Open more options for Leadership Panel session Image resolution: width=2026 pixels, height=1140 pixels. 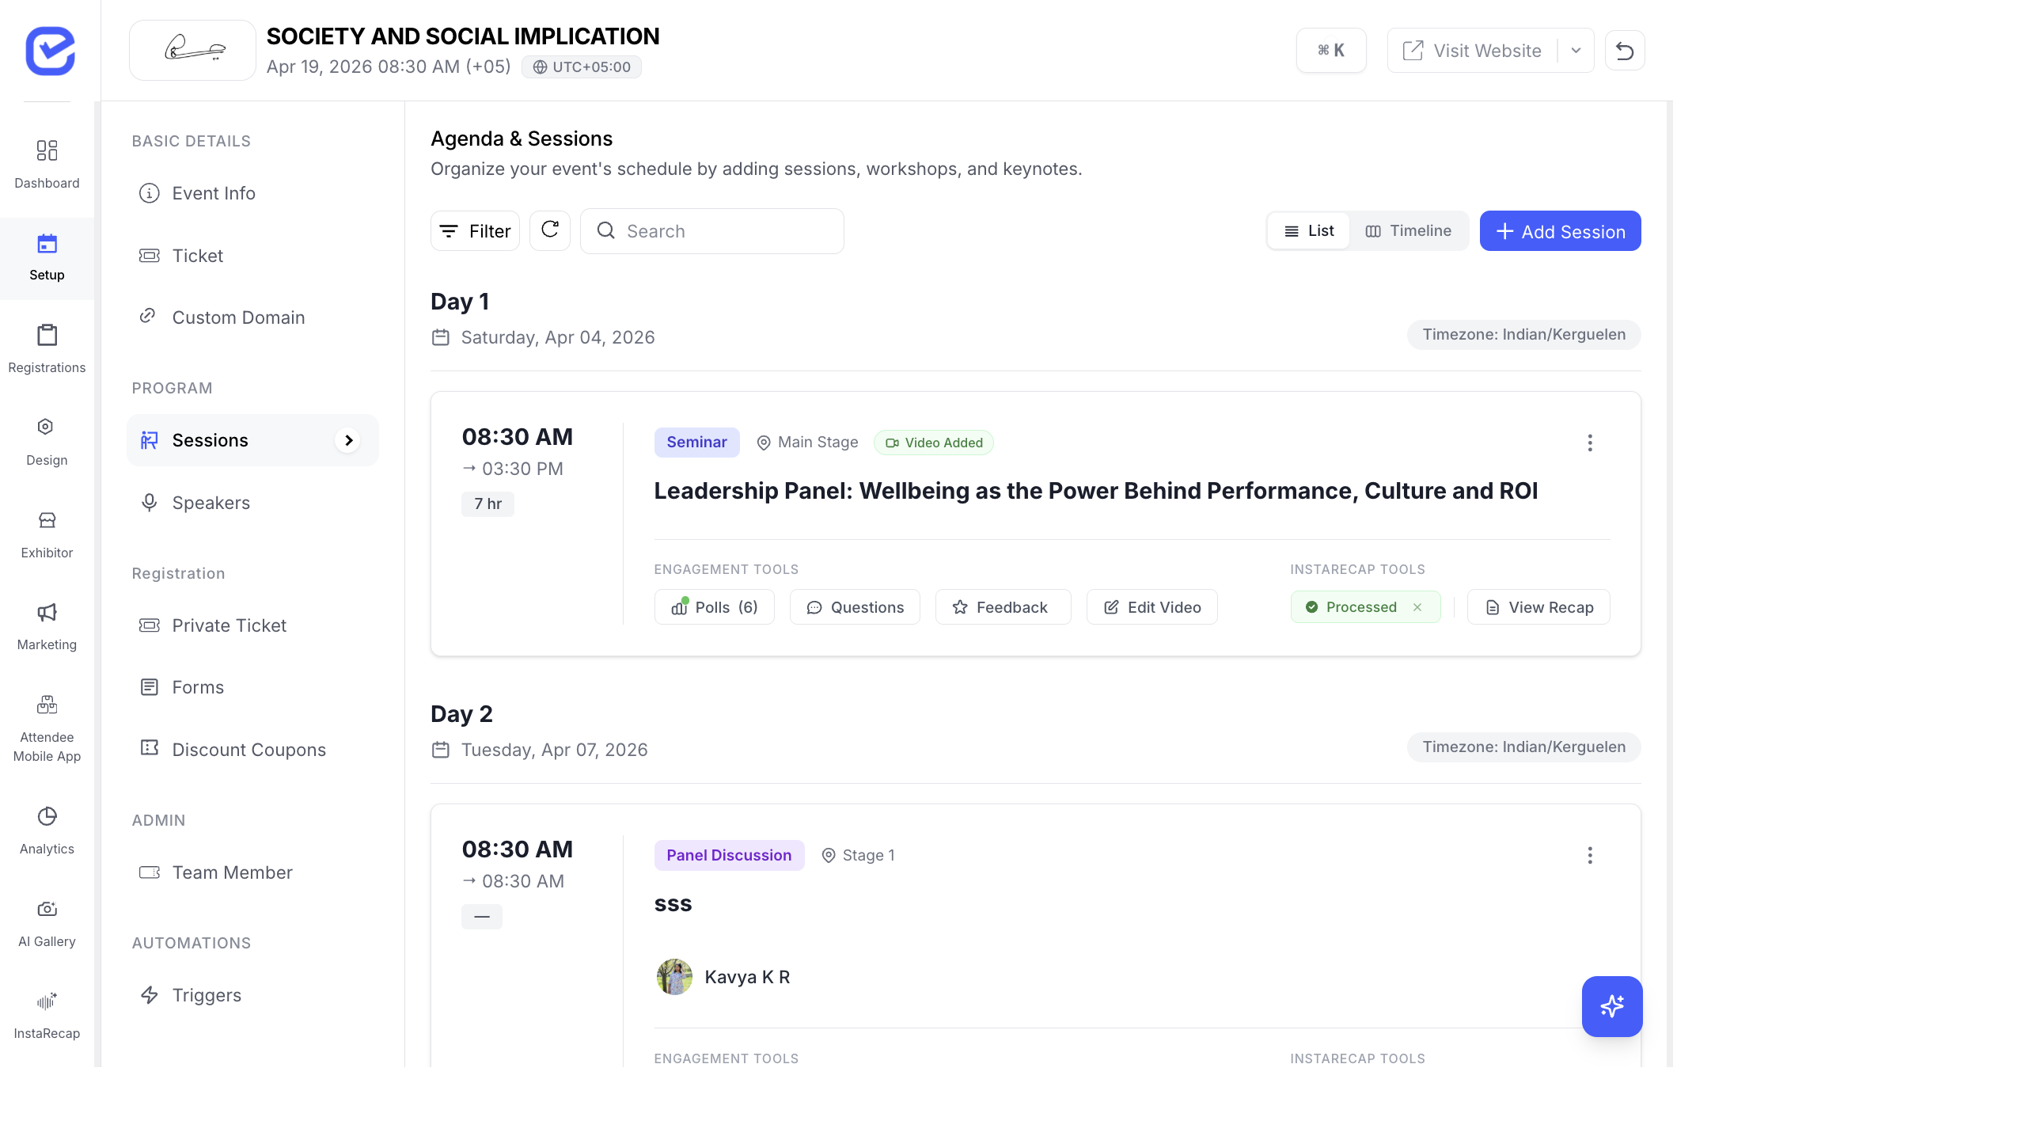pos(1590,443)
